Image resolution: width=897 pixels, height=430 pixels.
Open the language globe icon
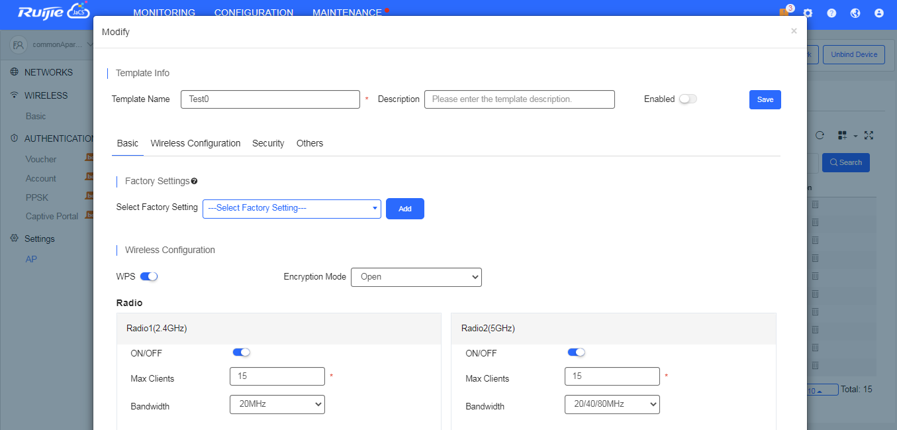(855, 13)
